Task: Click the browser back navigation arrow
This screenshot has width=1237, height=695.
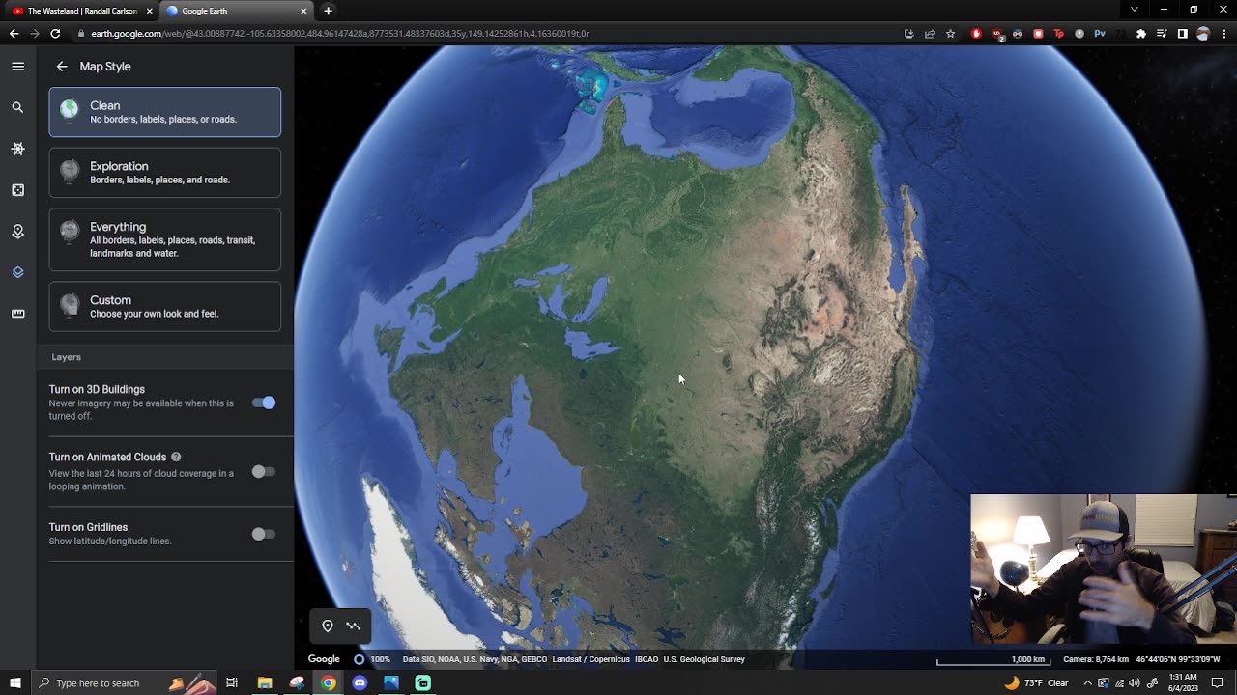Action: tap(14, 33)
